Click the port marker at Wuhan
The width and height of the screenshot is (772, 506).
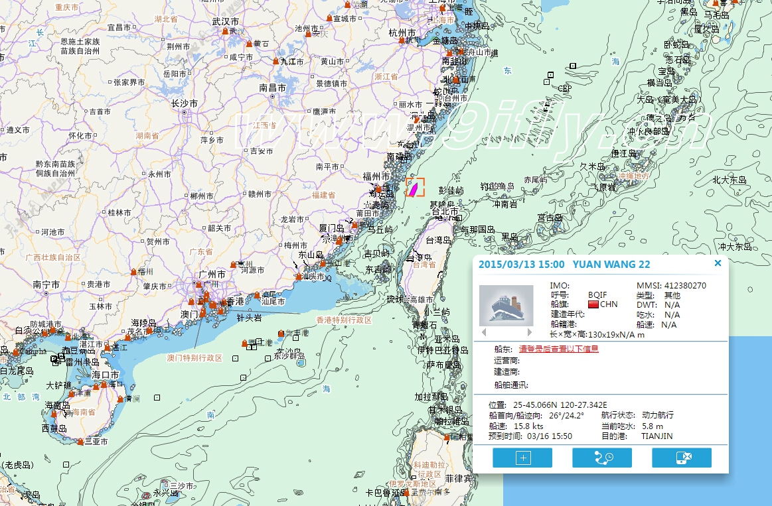[225, 31]
